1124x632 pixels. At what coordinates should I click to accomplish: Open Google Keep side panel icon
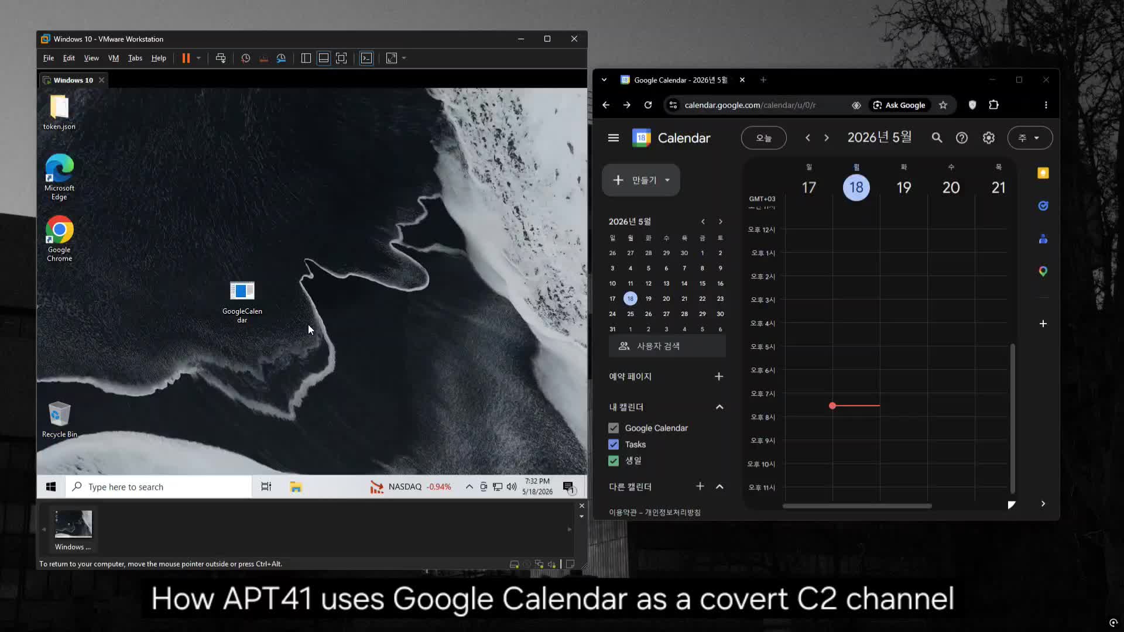[x=1043, y=173]
